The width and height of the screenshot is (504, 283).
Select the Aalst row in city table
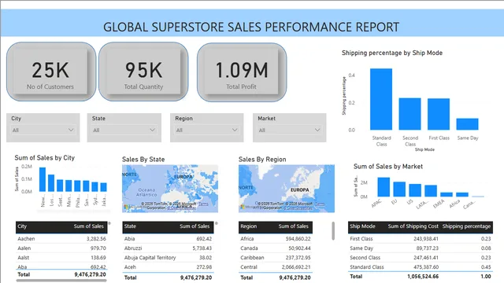[61, 257]
